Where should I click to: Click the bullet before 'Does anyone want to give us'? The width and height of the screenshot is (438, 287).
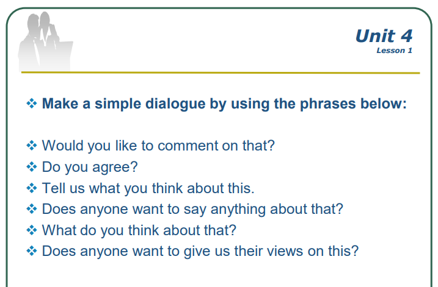[32, 251]
